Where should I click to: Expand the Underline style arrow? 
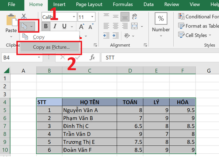pyautogui.click(x=72, y=26)
